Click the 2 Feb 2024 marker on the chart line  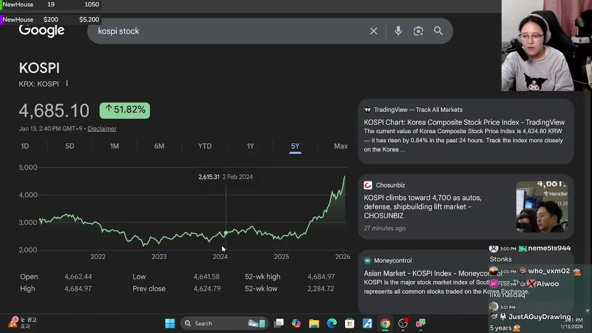(226, 233)
